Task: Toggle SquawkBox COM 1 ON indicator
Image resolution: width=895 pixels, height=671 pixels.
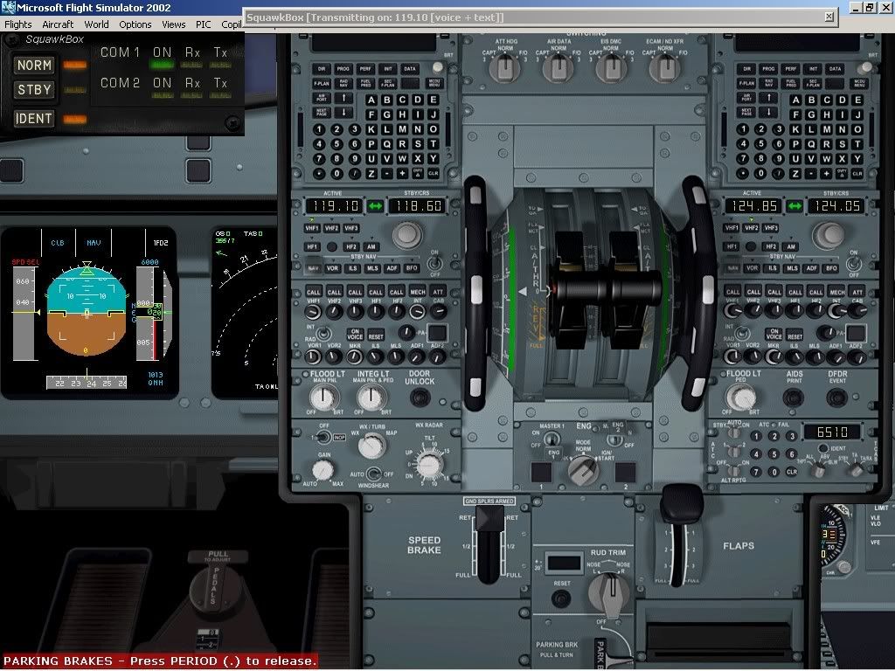Action: click(x=162, y=64)
